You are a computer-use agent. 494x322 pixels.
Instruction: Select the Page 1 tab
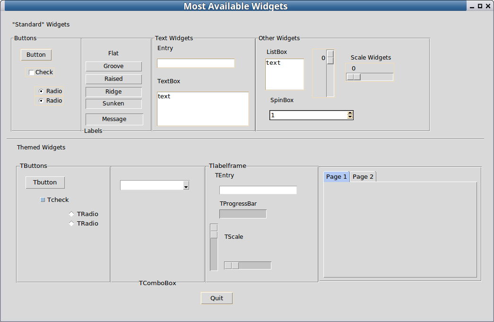click(337, 177)
